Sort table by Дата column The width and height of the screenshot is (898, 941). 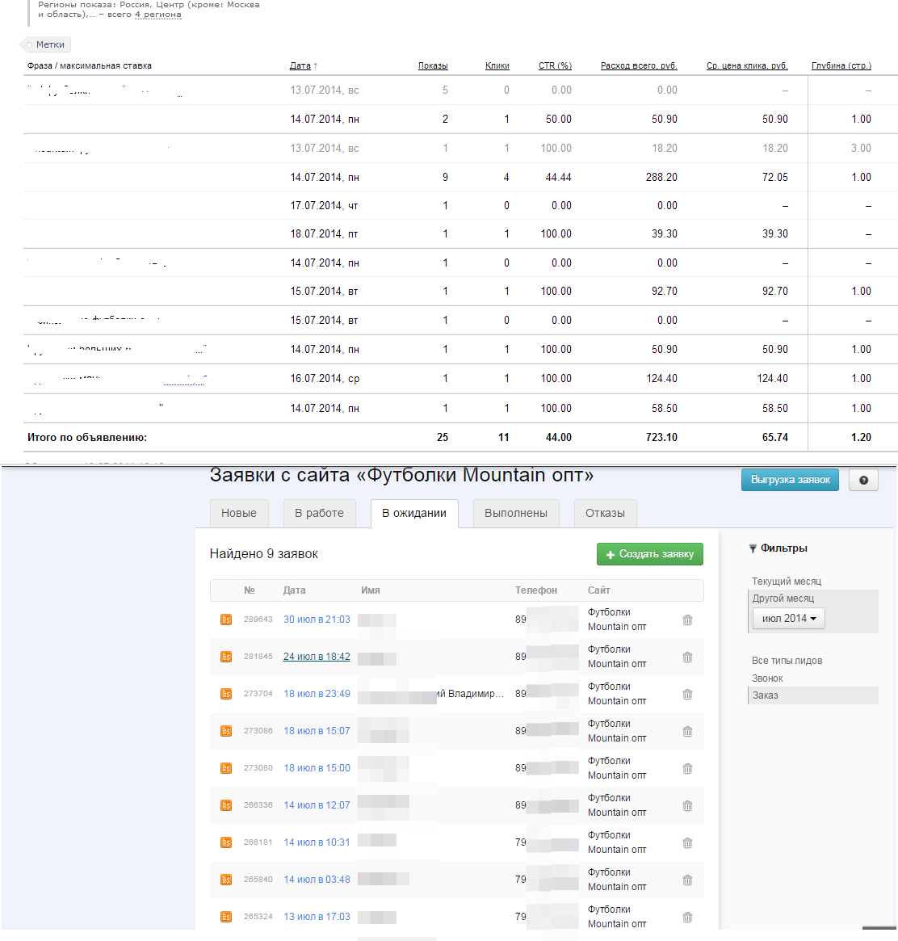300,66
